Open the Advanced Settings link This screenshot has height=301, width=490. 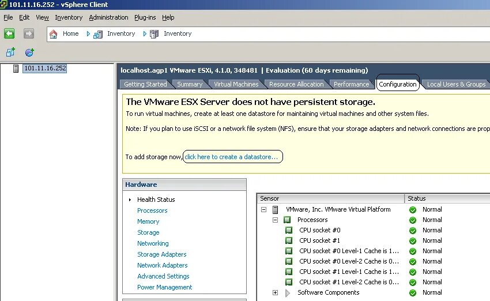tap(163, 276)
